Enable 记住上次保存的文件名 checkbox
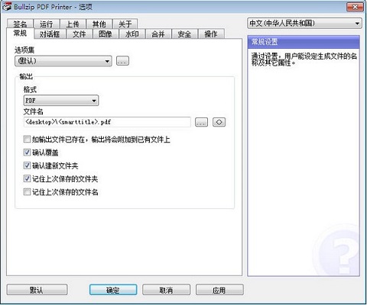 pyautogui.click(x=27, y=192)
